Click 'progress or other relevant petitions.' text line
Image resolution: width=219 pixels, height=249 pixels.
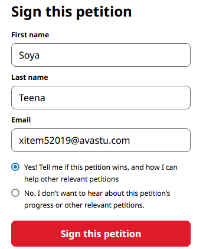pos(84,205)
